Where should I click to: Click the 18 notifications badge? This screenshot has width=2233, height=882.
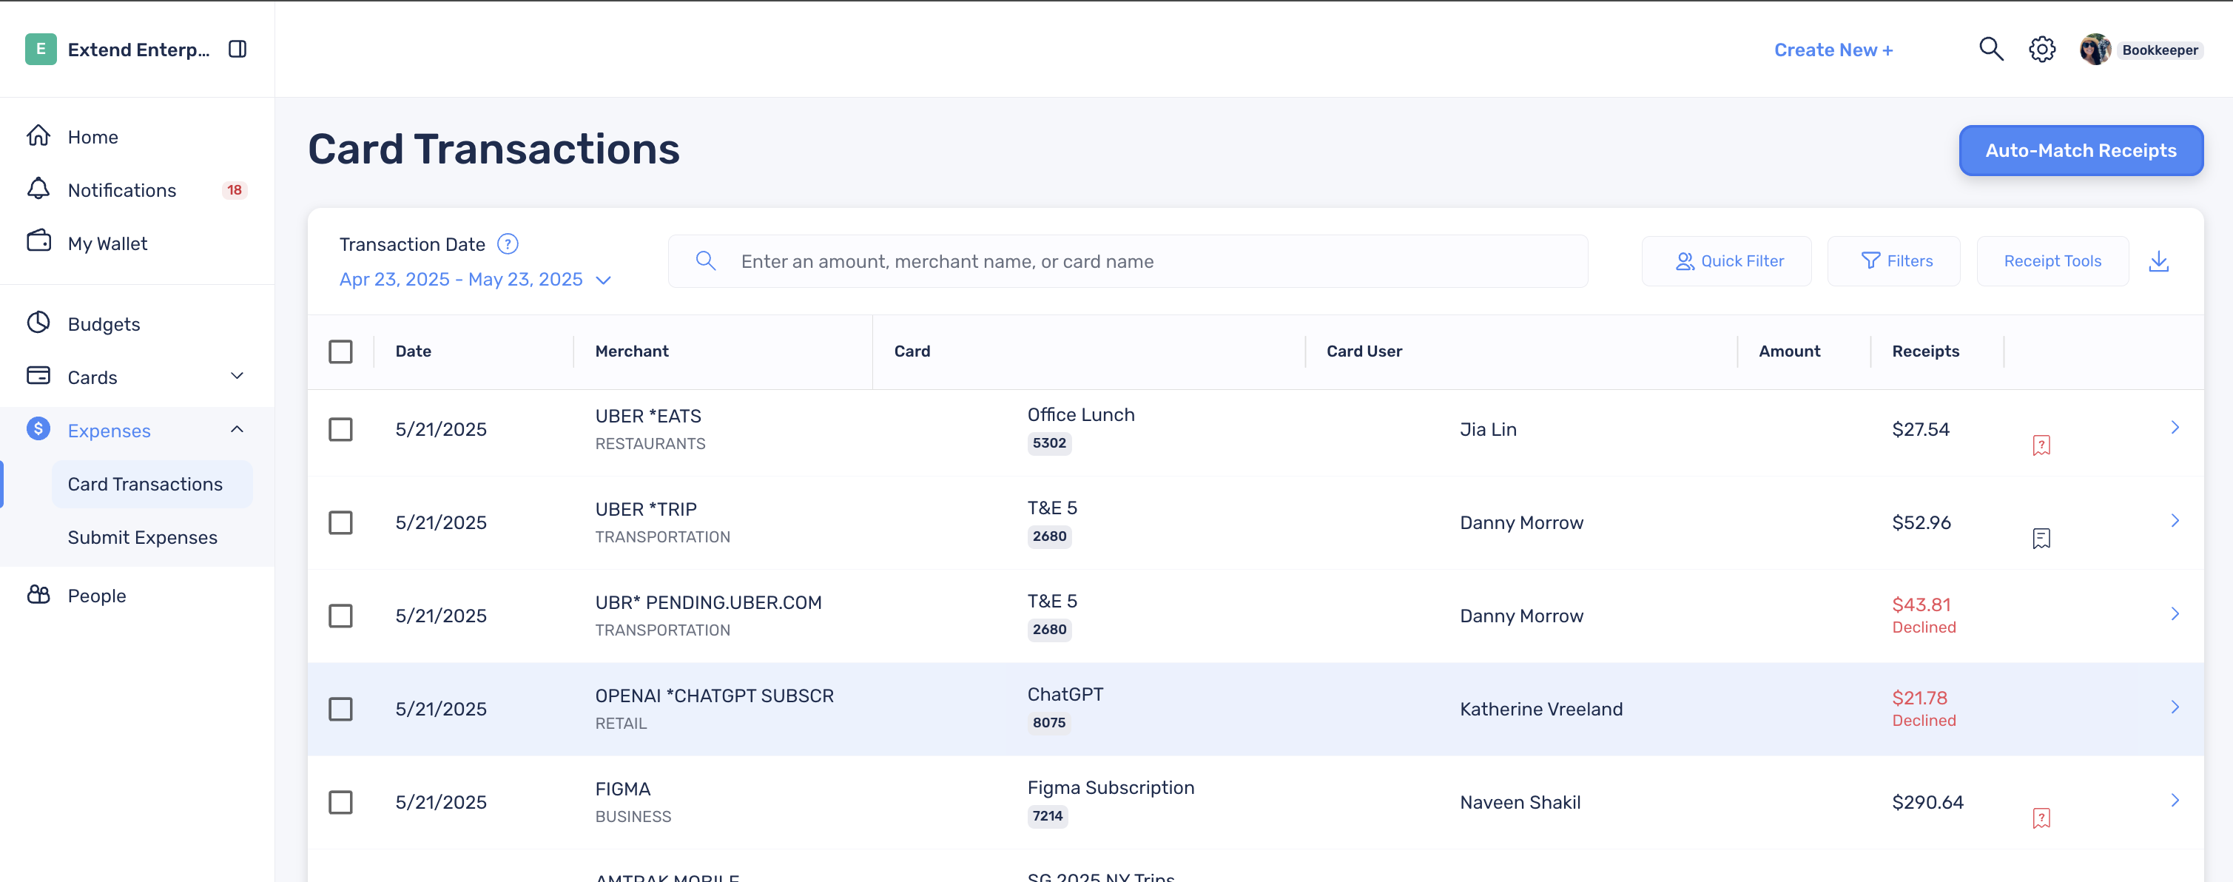click(x=234, y=190)
